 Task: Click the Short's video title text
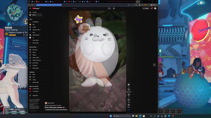[54, 108]
